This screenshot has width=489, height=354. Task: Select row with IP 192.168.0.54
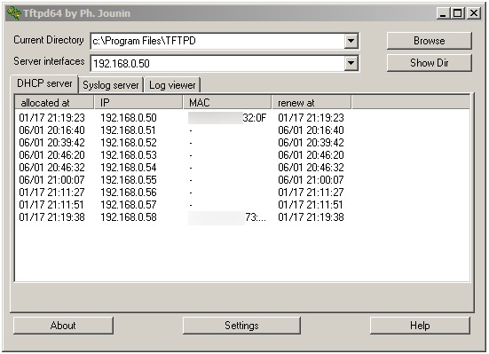click(x=241, y=168)
